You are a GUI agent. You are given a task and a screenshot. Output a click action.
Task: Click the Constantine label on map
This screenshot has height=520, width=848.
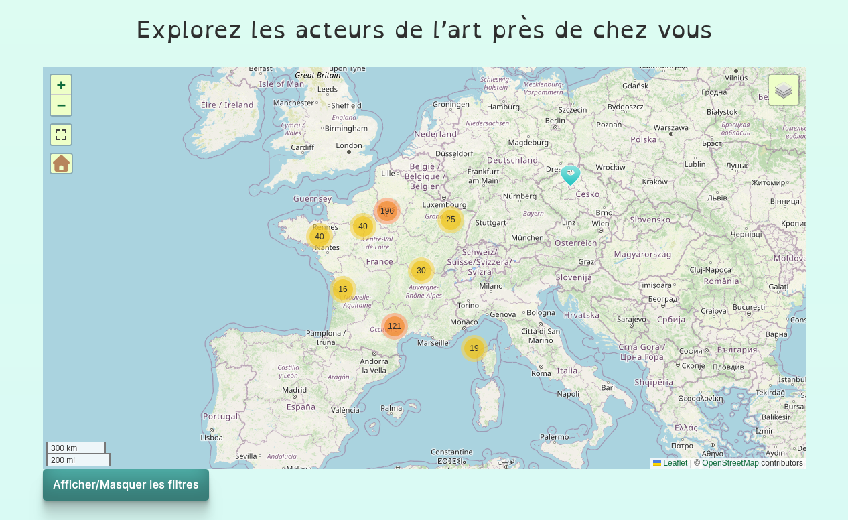(x=451, y=452)
